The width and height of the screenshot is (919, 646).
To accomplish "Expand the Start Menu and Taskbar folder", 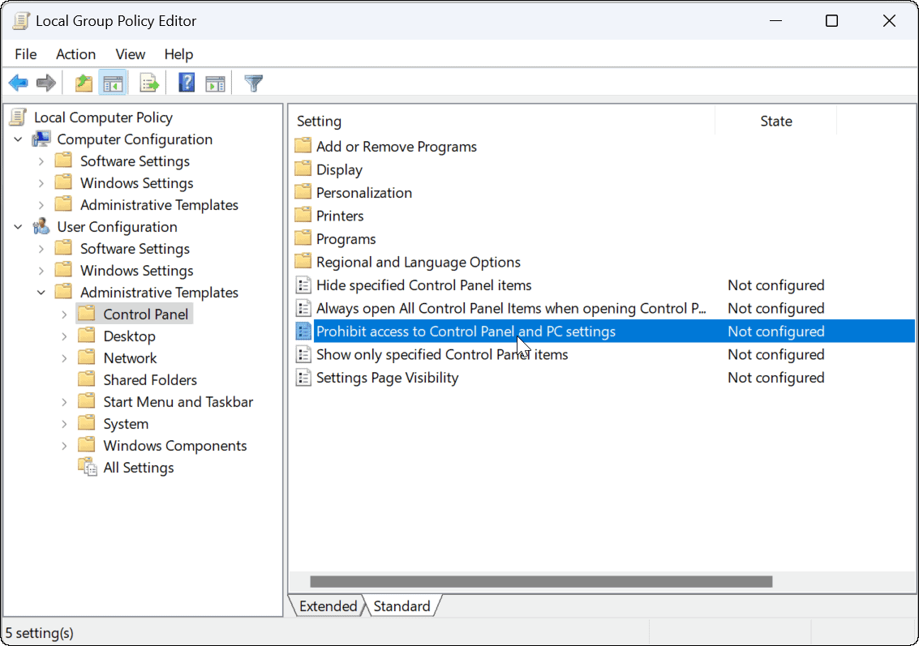I will (x=64, y=402).
